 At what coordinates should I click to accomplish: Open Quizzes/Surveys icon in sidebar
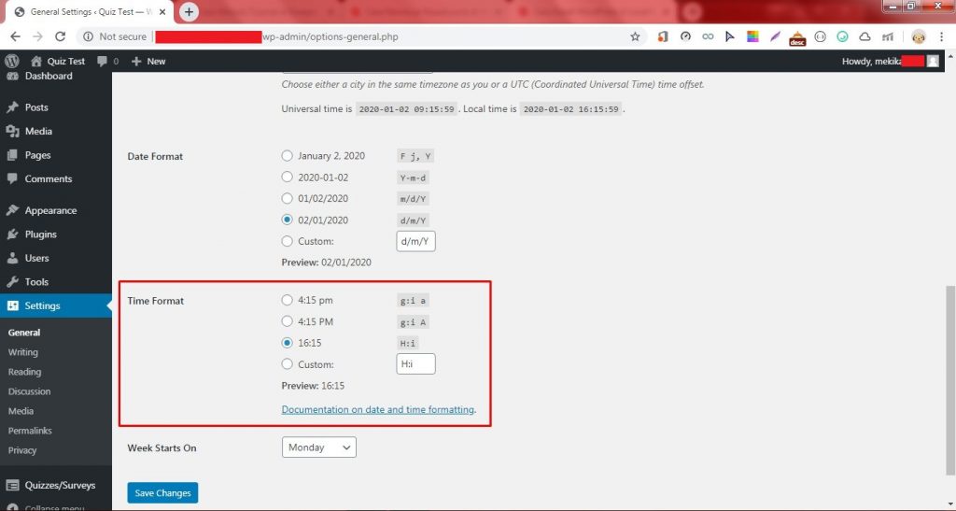click(12, 486)
